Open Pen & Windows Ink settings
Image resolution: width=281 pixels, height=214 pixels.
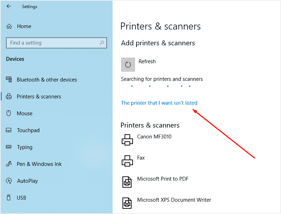(x=39, y=164)
